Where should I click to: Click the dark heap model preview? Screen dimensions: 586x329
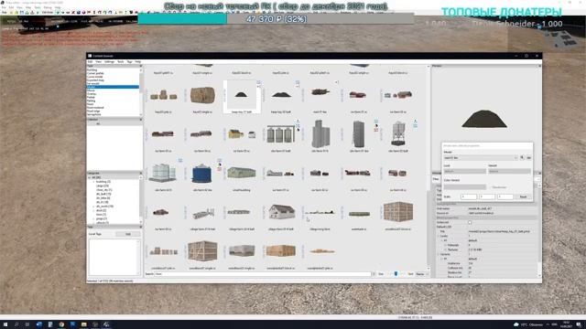click(484, 119)
